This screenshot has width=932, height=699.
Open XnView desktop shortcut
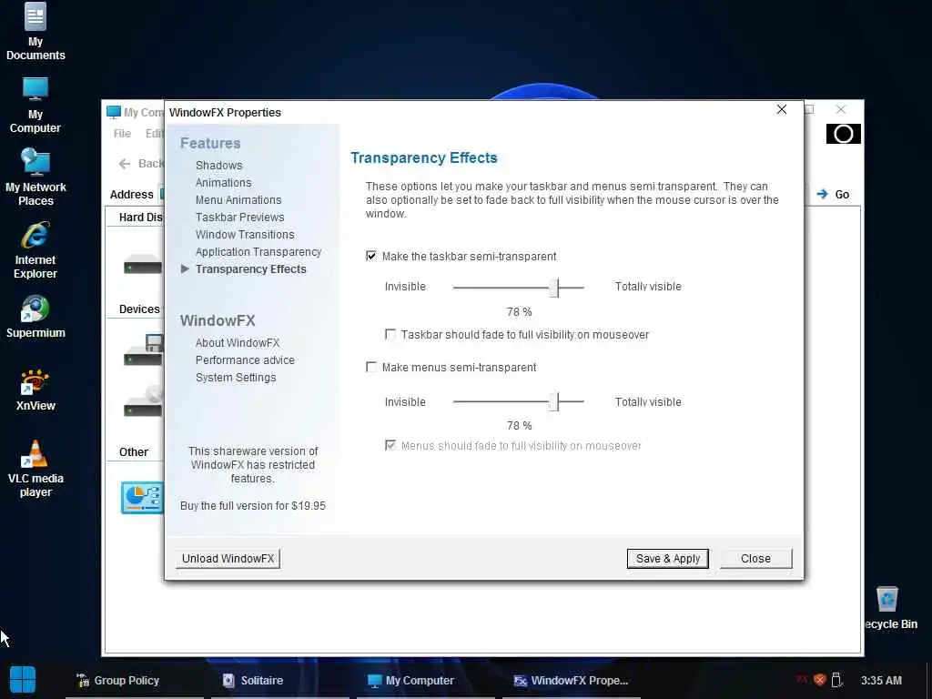(x=35, y=390)
